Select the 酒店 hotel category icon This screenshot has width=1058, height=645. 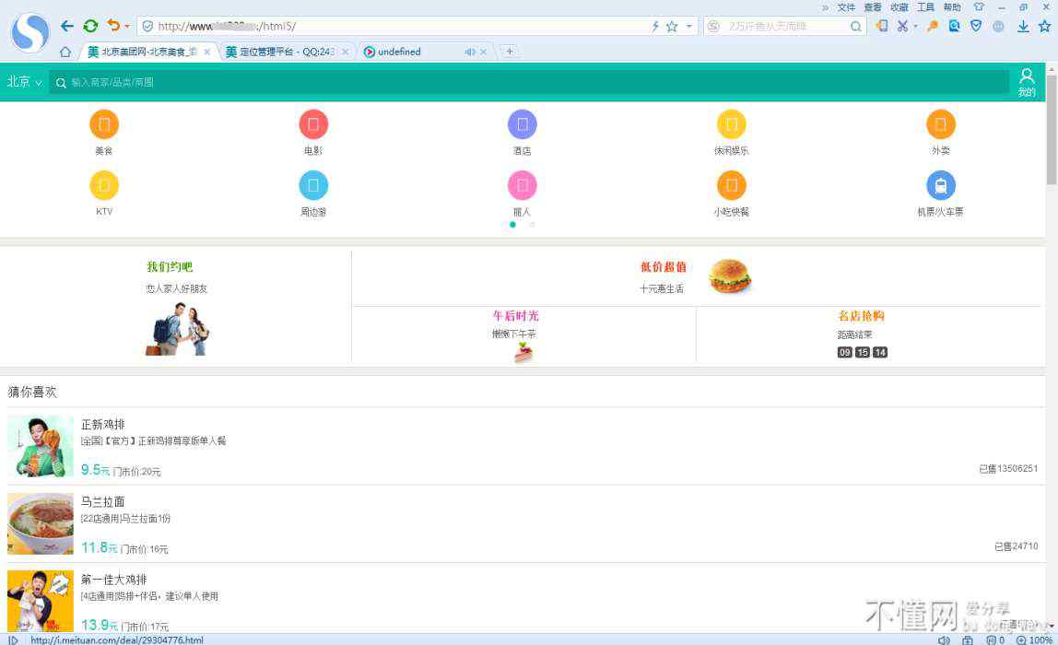(x=522, y=124)
